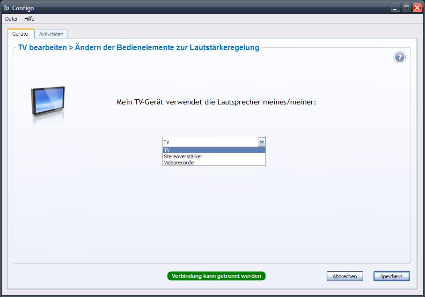Open the Hilfe menu
The height and width of the screenshot is (297, 425).
(29, 19)
